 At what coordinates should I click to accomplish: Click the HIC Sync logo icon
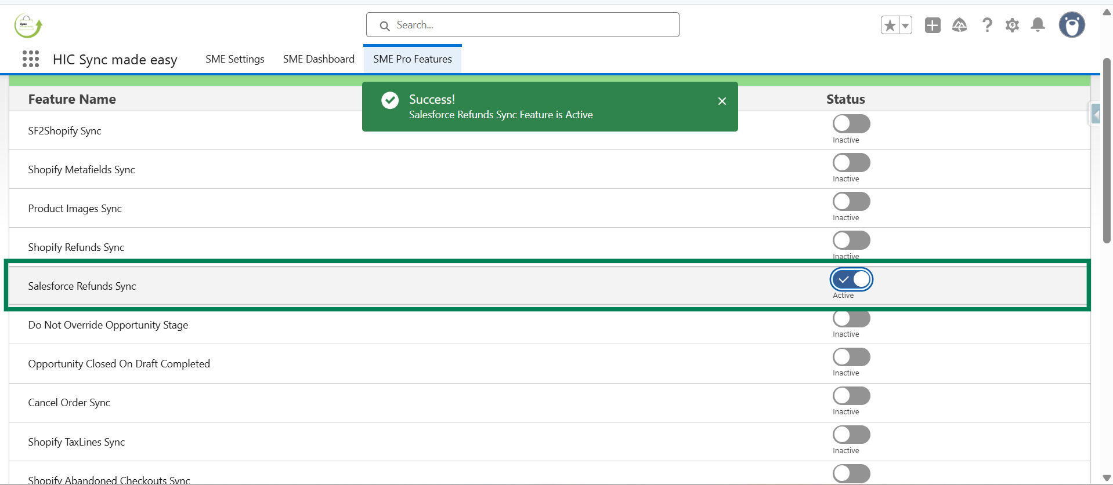point(28,26)
